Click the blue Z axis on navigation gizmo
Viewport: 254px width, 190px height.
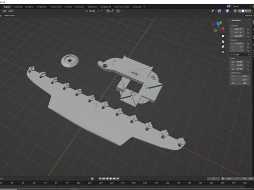coord(218,23)
